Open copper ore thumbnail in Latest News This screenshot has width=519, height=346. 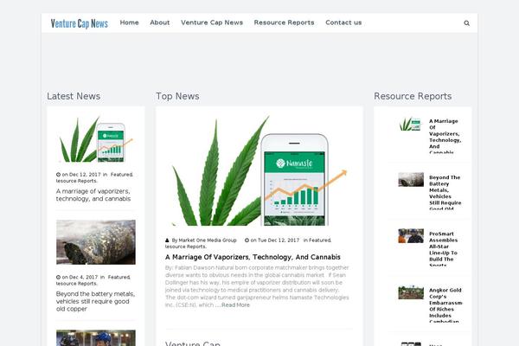tap(96, 242)
